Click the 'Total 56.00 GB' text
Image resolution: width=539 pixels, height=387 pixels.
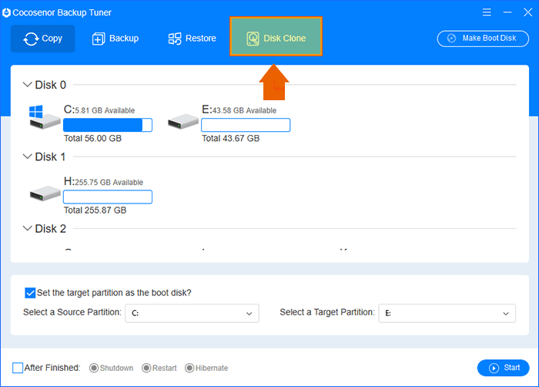pos(93,139)
